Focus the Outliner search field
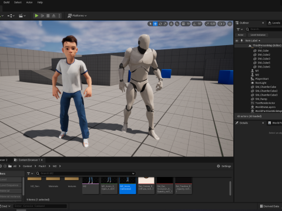Screen dimensions: 282x211 (264, 29)
